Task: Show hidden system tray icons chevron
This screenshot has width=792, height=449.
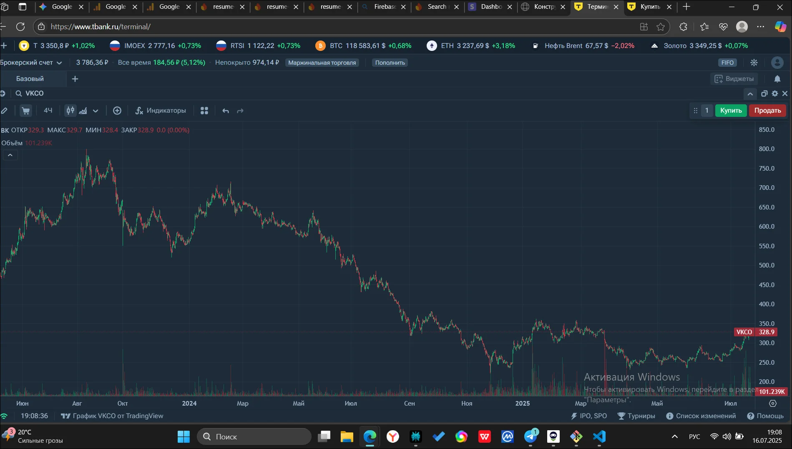Action: point(674,437)
